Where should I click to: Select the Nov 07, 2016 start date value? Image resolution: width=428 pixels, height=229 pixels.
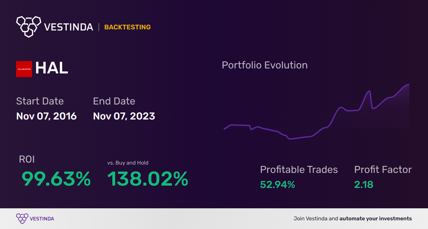(x=46, y=116)
